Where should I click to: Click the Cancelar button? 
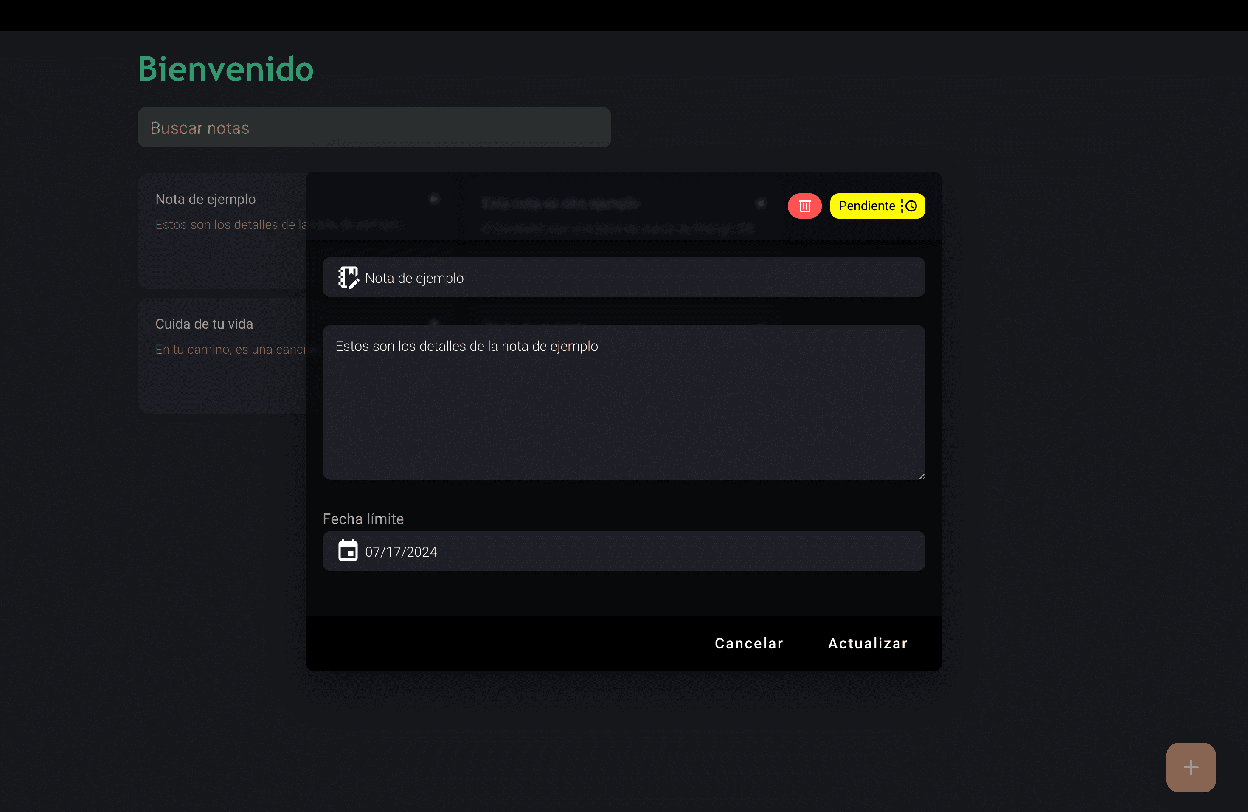click(749, 643)
